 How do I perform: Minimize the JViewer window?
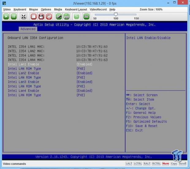pyautogui.click(x=168, y=3)
